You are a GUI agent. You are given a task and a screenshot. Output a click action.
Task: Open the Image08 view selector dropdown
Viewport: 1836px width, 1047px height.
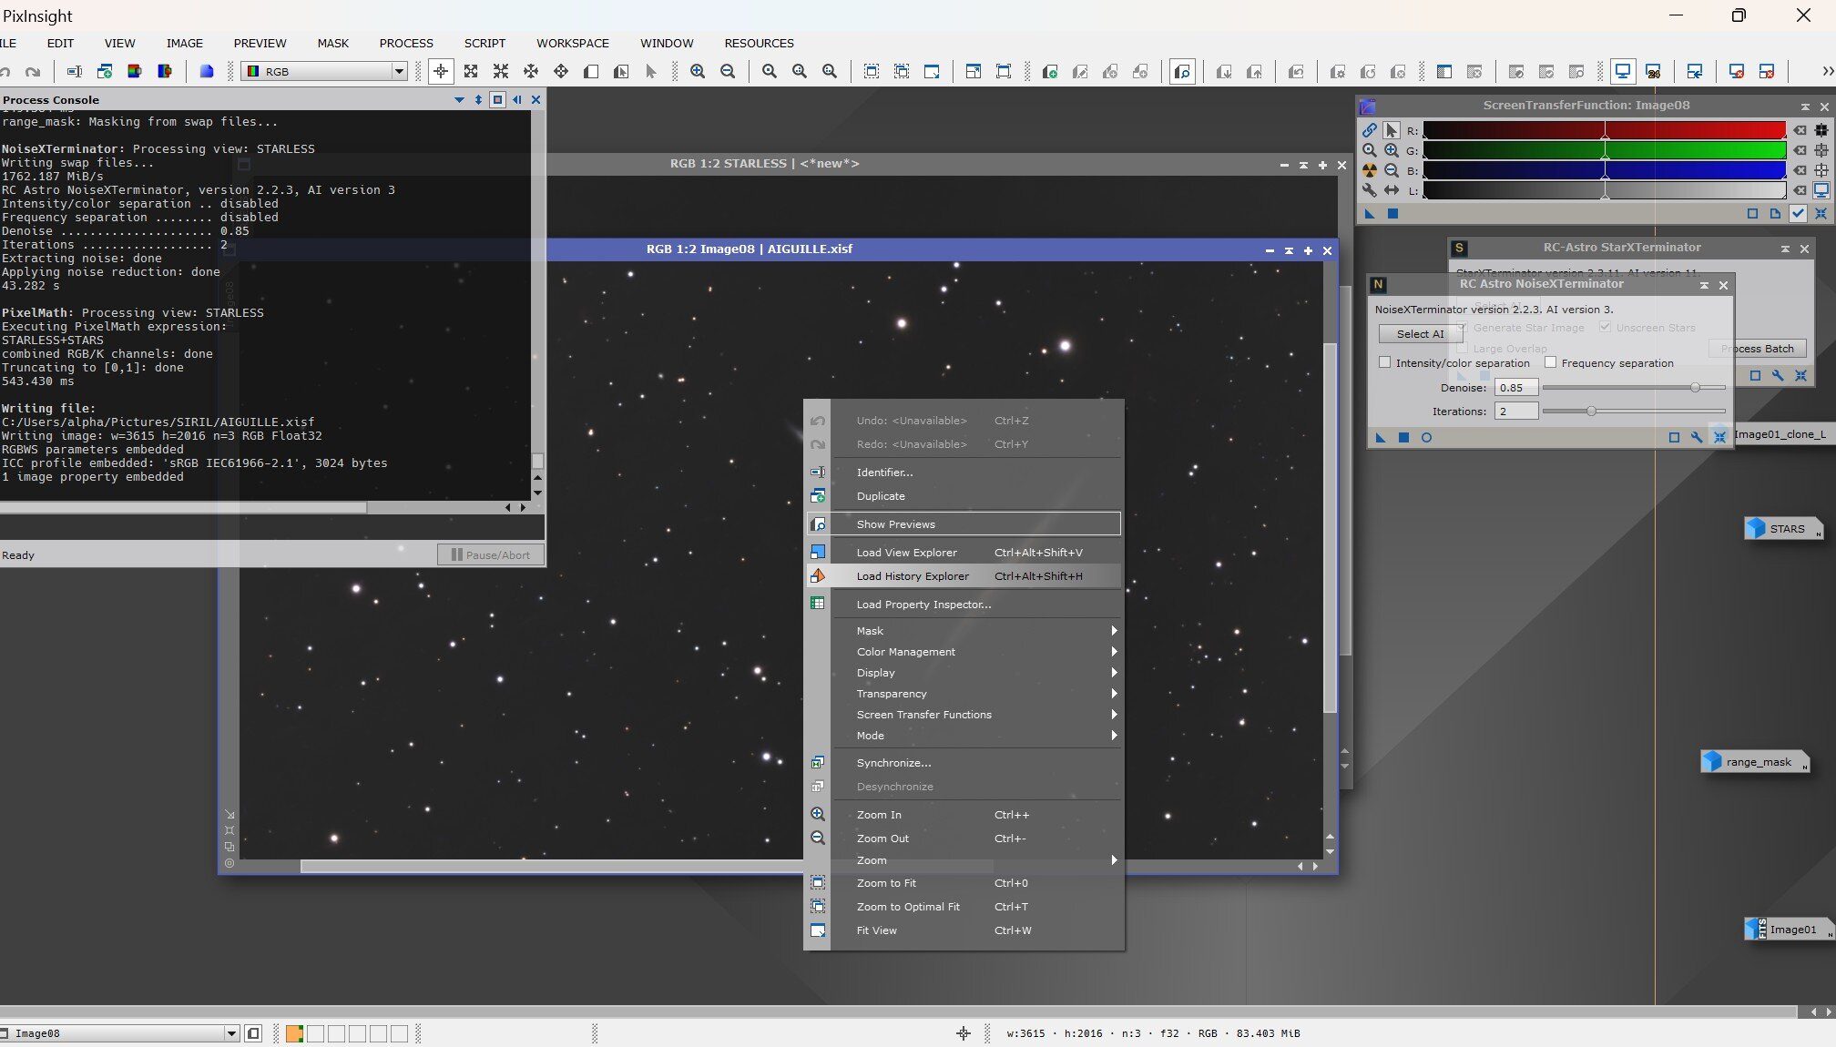click(x=231, y=1033)
